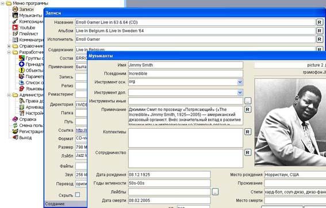Open the Принадлежность blue plus icon
Image resolution: width=326 pixels, height=208 pixels.
pos(22,64)
